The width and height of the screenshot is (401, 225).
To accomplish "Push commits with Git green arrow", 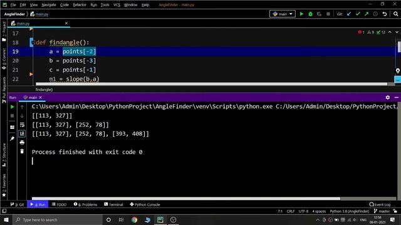I will coord(367,14).
